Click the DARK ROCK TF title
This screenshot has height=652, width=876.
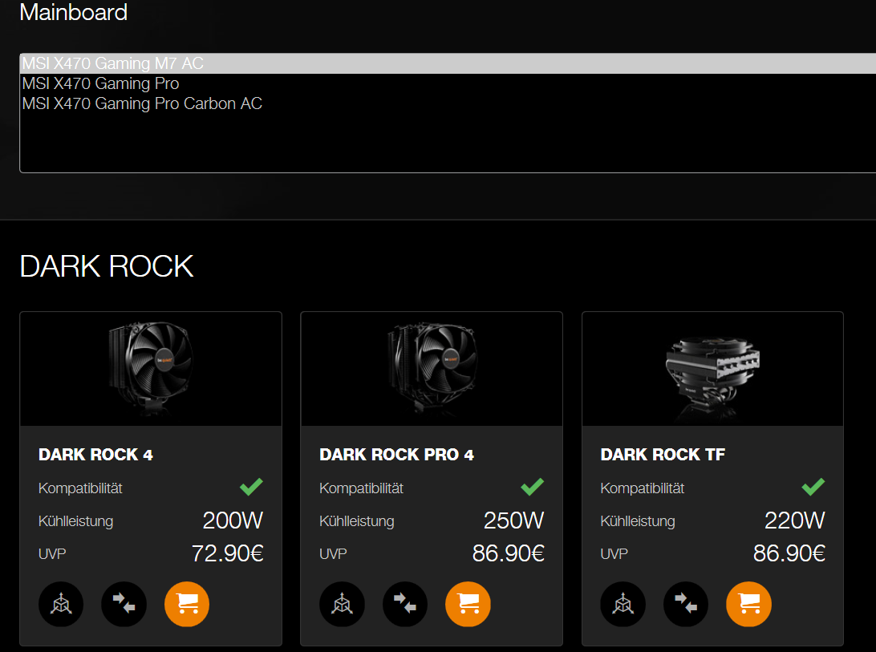click(663, 455)
